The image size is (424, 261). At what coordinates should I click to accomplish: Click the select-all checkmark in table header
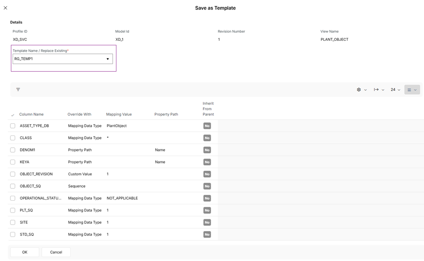pos(12,115)
